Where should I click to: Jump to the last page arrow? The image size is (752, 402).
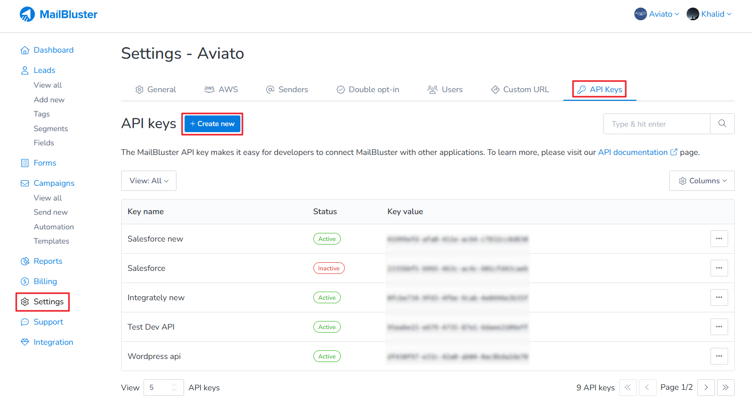[726, 388]
